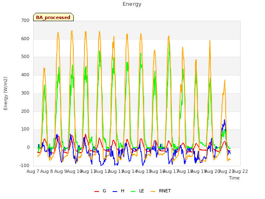
Task: Click the orange RNET legend swatch
Action: click(153, 191)
